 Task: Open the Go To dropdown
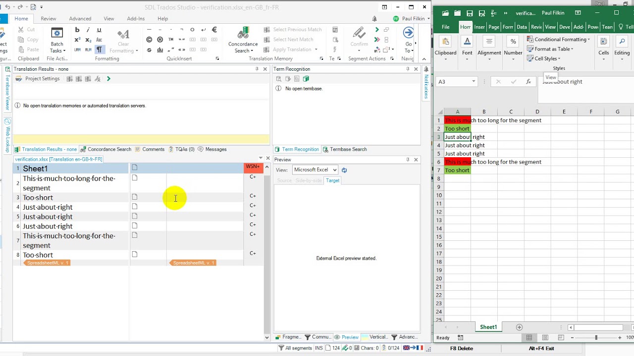409,41
